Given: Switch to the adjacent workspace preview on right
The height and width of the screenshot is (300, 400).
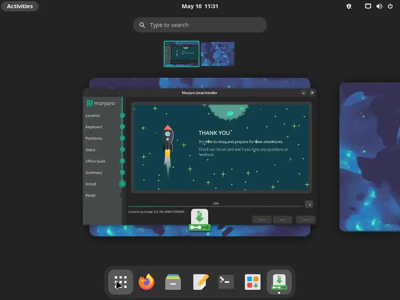Looking at the screenshot, I should 370,157.
